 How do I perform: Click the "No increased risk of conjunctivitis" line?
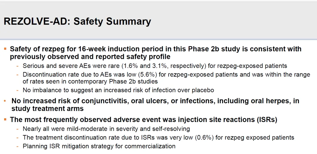click(x=155, y=101)
